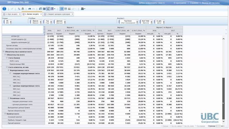Viewport: 229px width, 129px height.
Task: Collapse 'Корпоративные счета' row
Action: [x=9, y=70]
